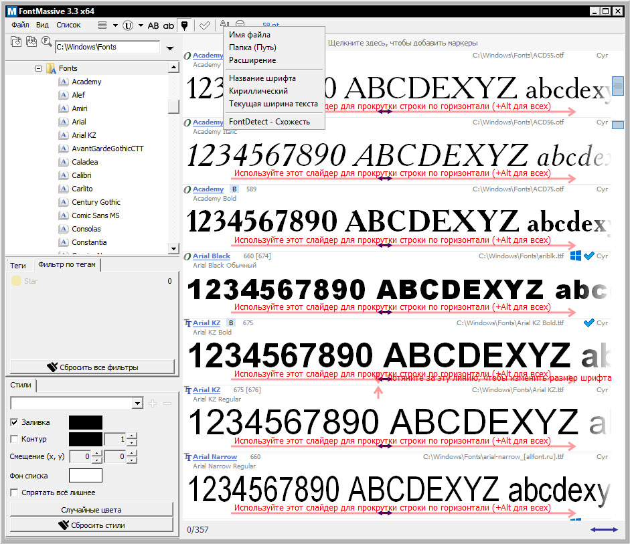
Task: Switch preview to lowercase ab
Action: [168, 25]
